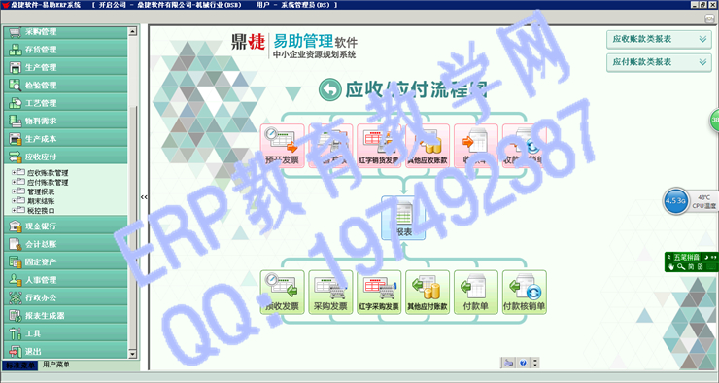Expand the 应收账款类报表 dropdown

[659, 40]
